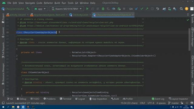The image size is (194, 109).
Task: Open tab list via three-dots icon
Action: [x=188, y=15]
